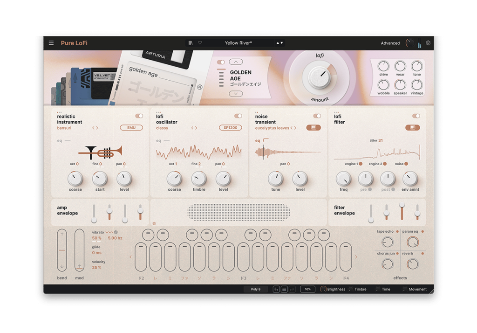This screenshot has height=333, width=477.
Task: Open the history list icon beside undo
Action: click(x=285, y=289)
